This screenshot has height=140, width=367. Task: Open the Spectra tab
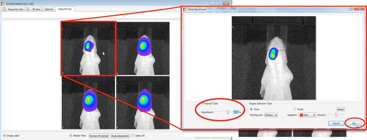tap(49, 9)
